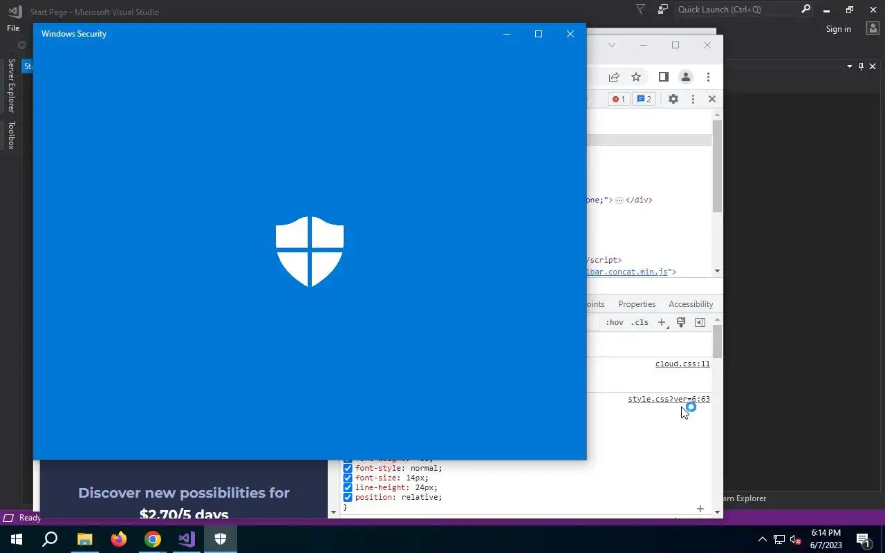Click the network tray icon

click(x=779, y=539)
